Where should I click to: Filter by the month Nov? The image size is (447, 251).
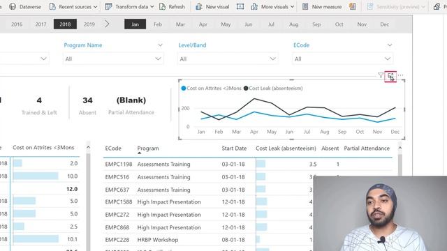click(x=362, y=24)
